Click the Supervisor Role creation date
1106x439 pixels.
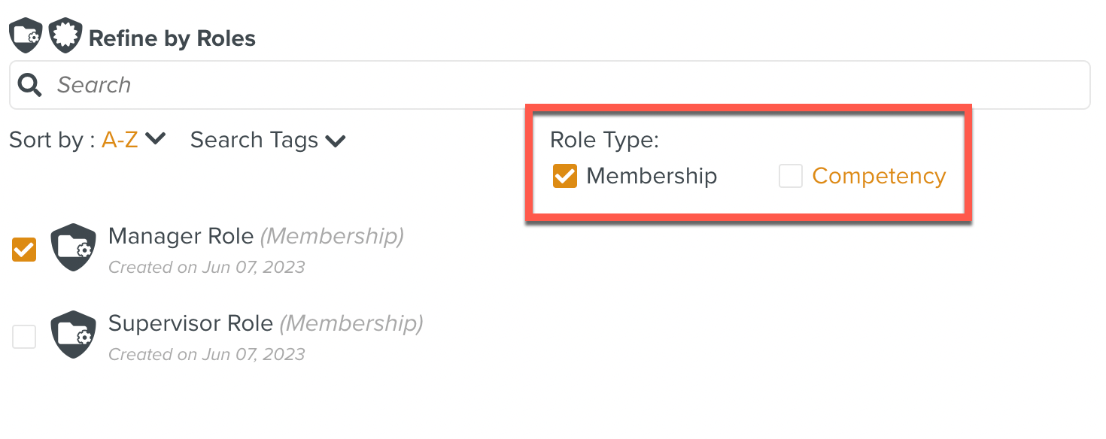pos(207,354)
